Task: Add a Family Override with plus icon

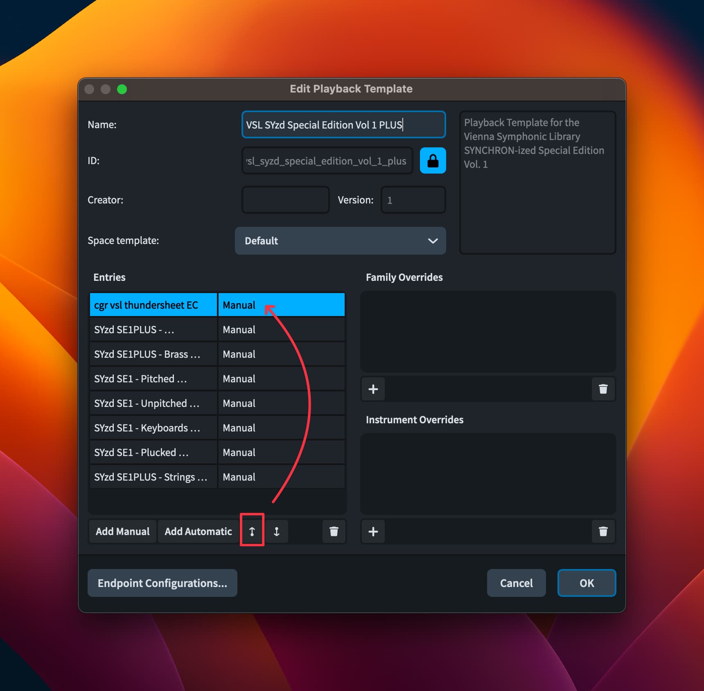Action: [373, 389]
